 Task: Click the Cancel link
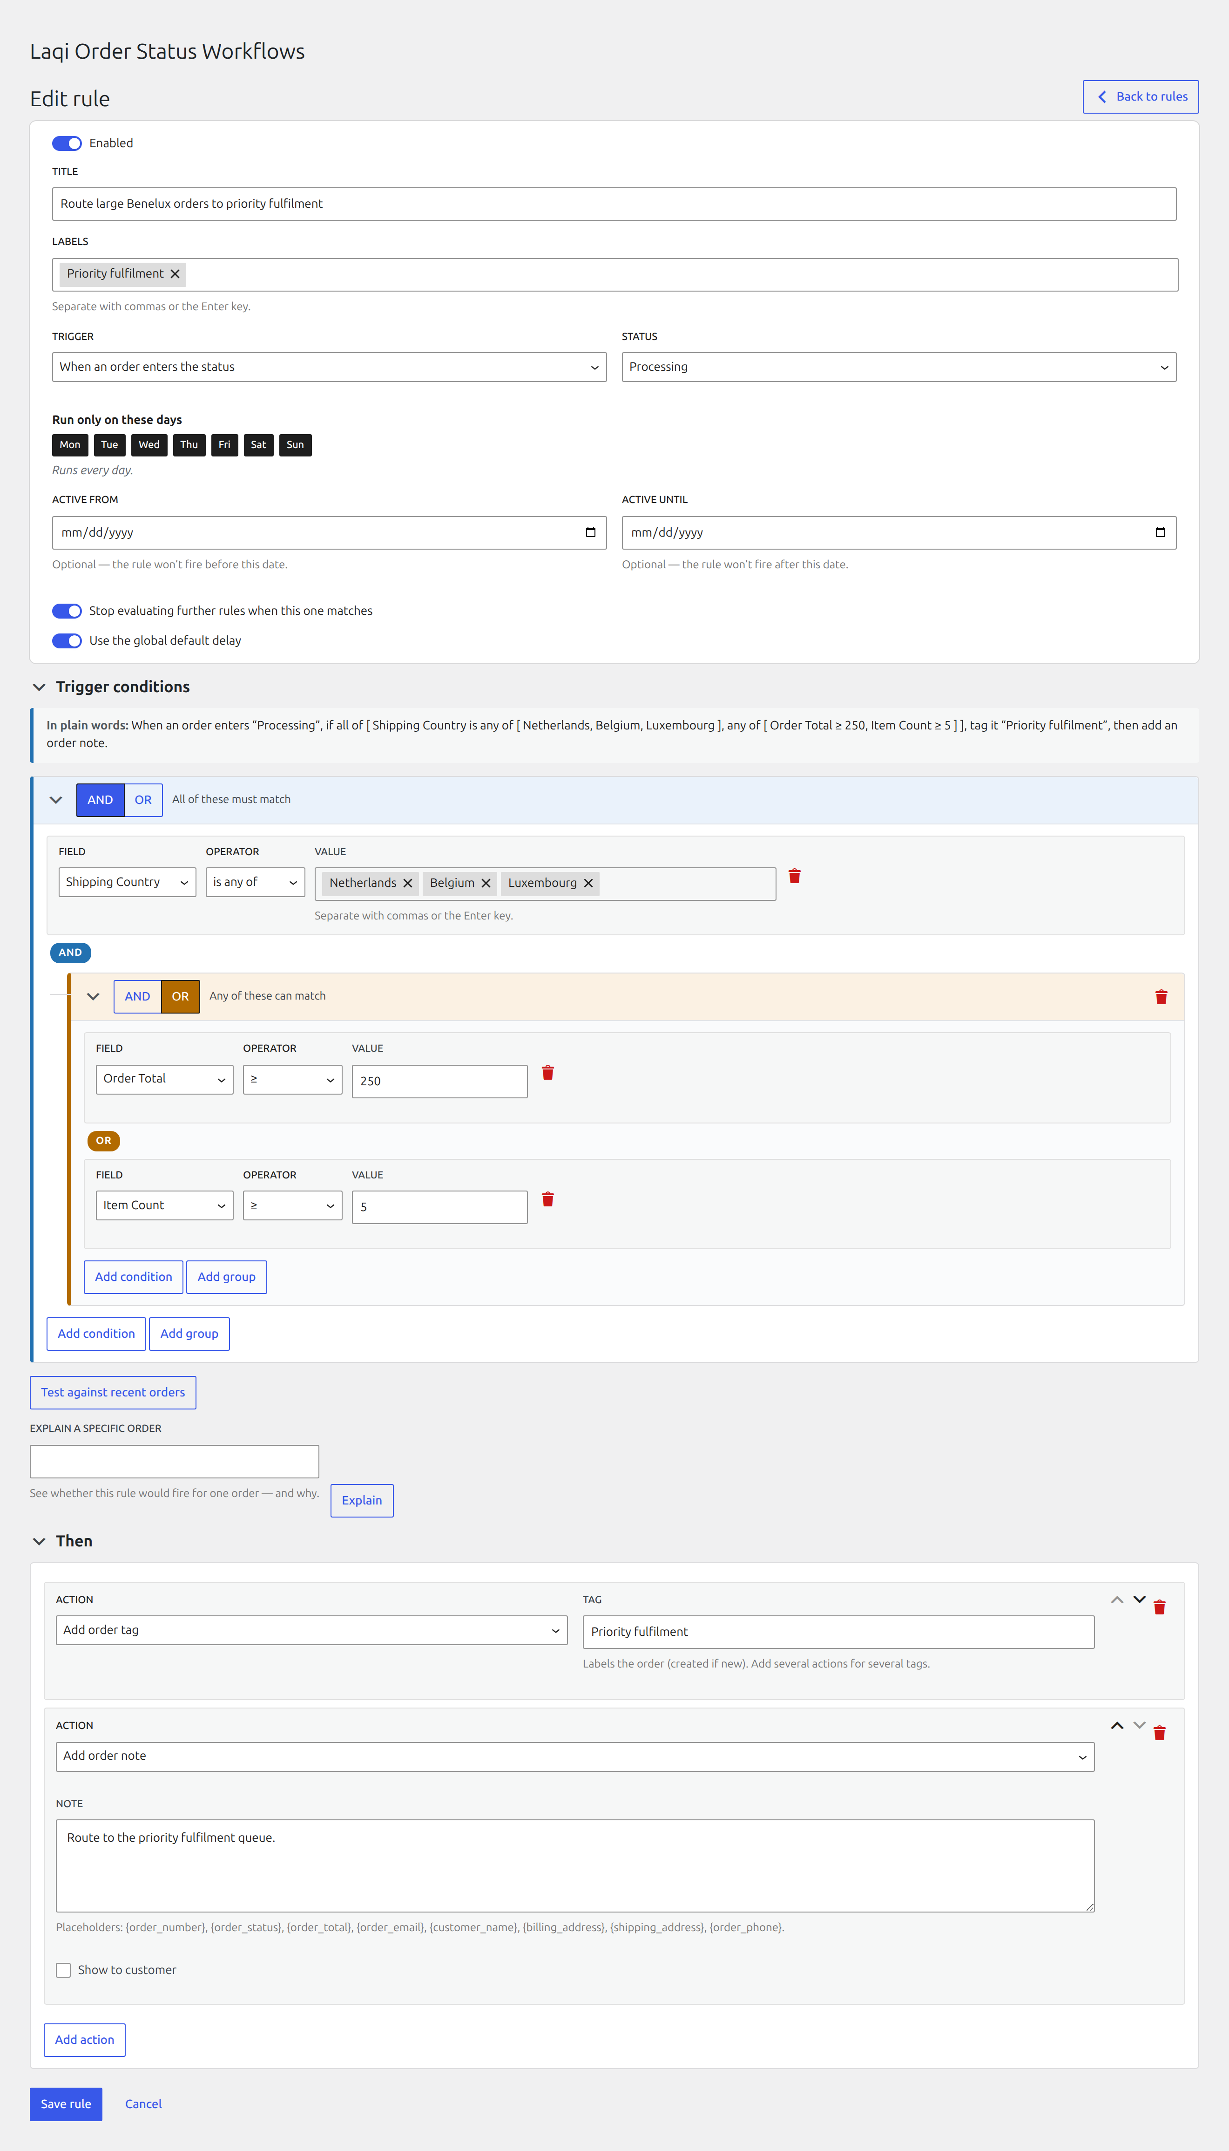143,2104
